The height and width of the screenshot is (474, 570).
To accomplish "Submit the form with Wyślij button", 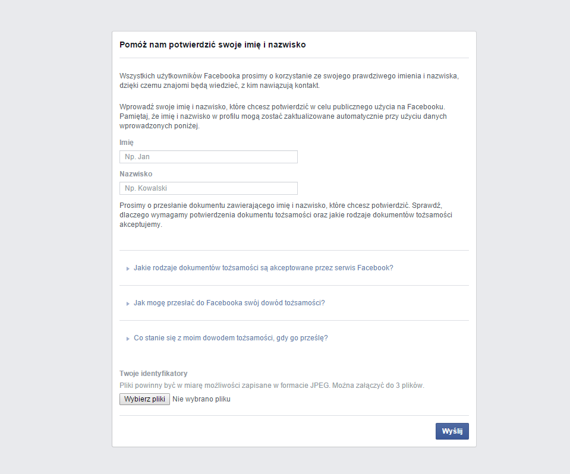I will click(452, 431).
